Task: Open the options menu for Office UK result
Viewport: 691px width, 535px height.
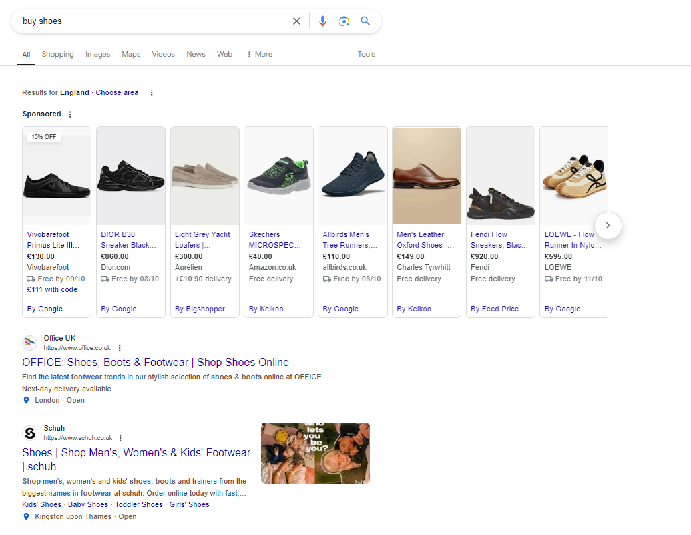Action: coord(120,348)
